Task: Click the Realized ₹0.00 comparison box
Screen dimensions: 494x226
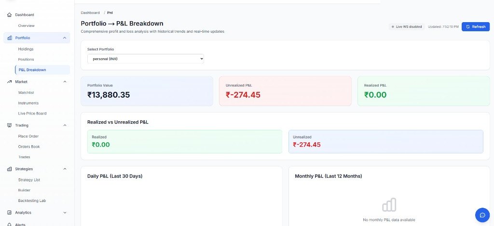Action: coord(185,141)
